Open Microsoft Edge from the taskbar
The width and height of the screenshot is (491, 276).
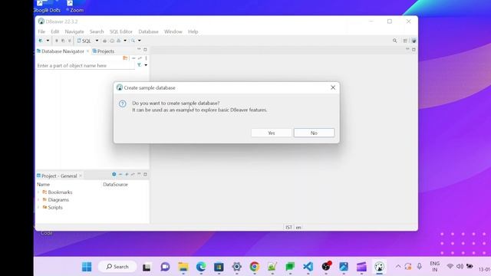[x=201, y=267]
